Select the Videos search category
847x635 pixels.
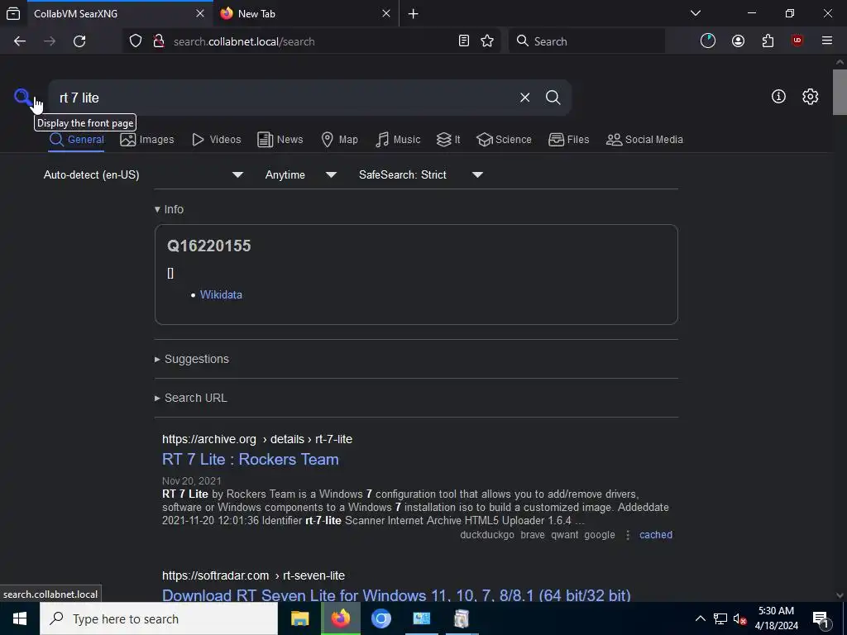tap(216, 140)
